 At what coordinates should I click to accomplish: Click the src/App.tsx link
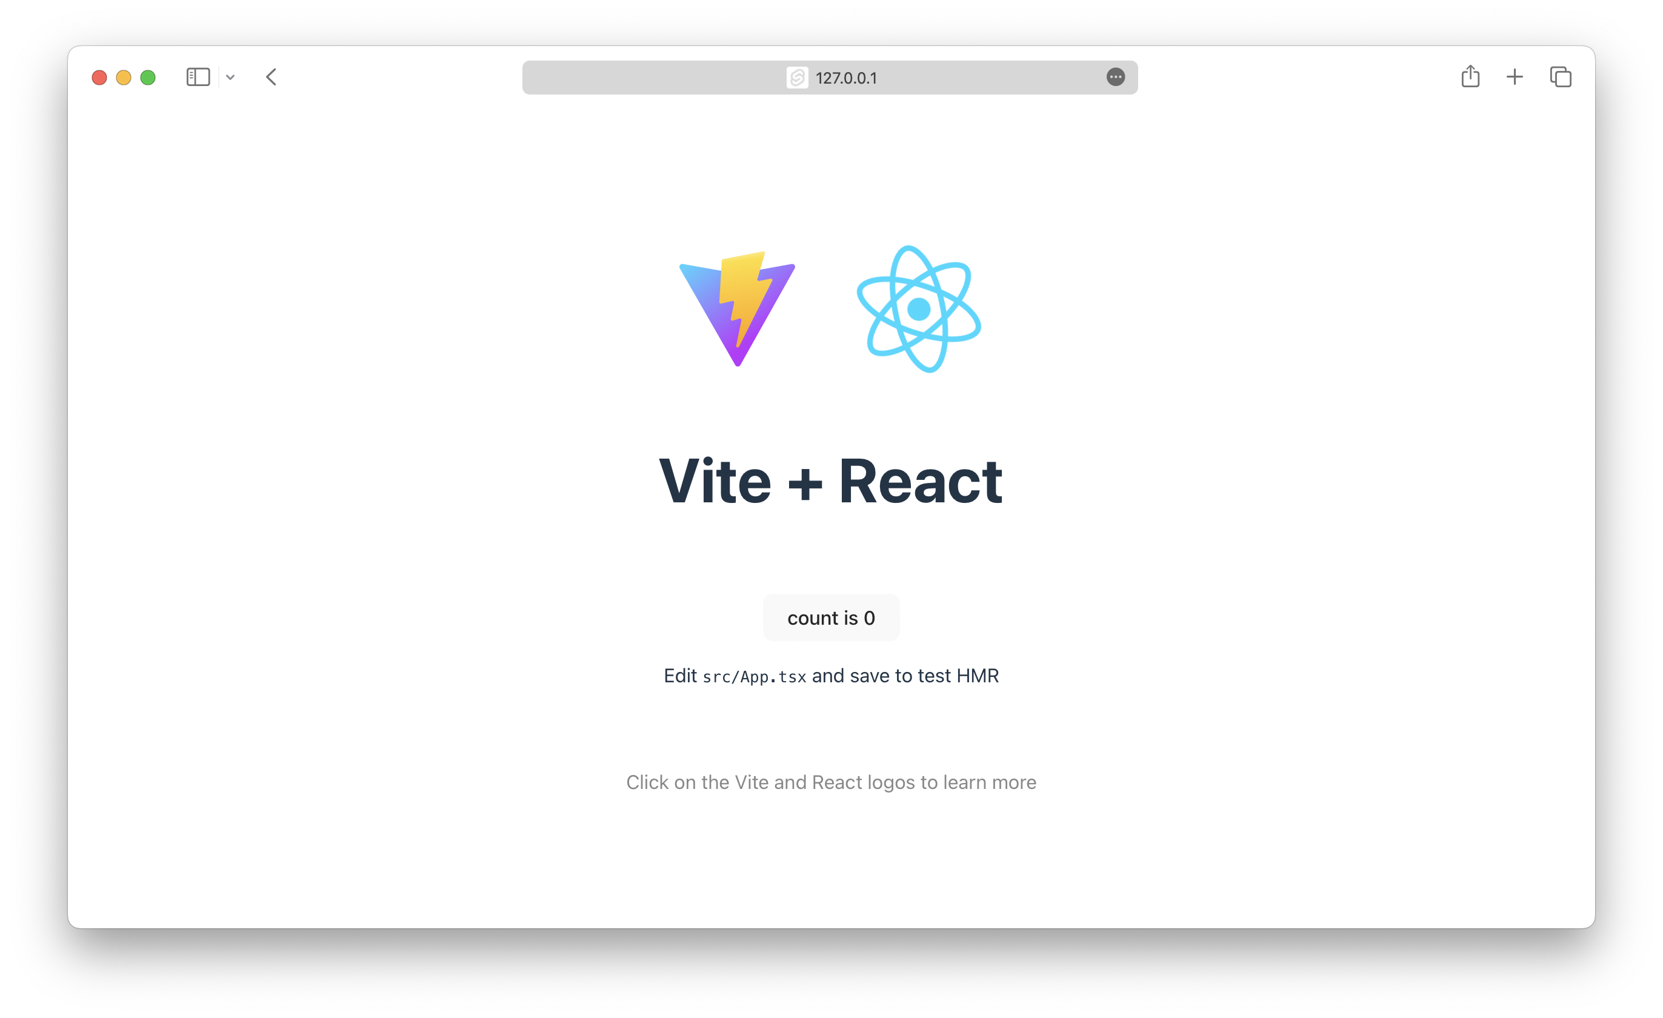tap(755, 674)
